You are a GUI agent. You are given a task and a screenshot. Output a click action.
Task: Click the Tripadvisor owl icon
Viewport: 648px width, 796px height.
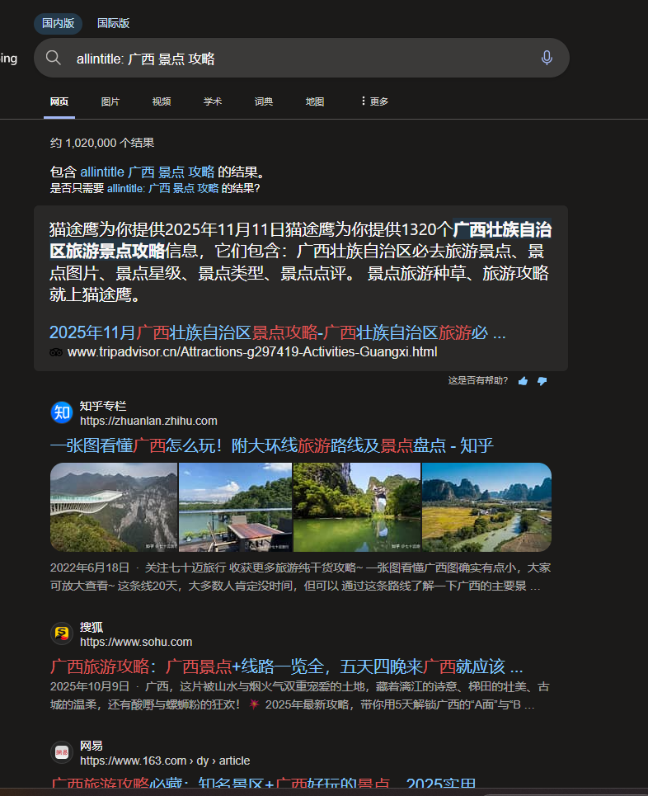(56, 352)
